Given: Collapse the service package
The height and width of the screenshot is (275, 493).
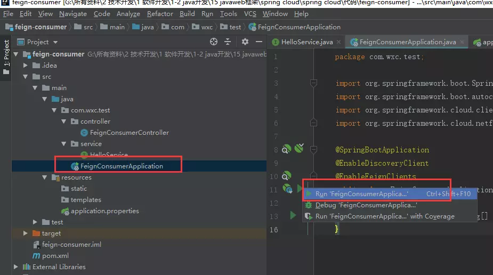Looking at the screenshot, I should pos(64,144).
